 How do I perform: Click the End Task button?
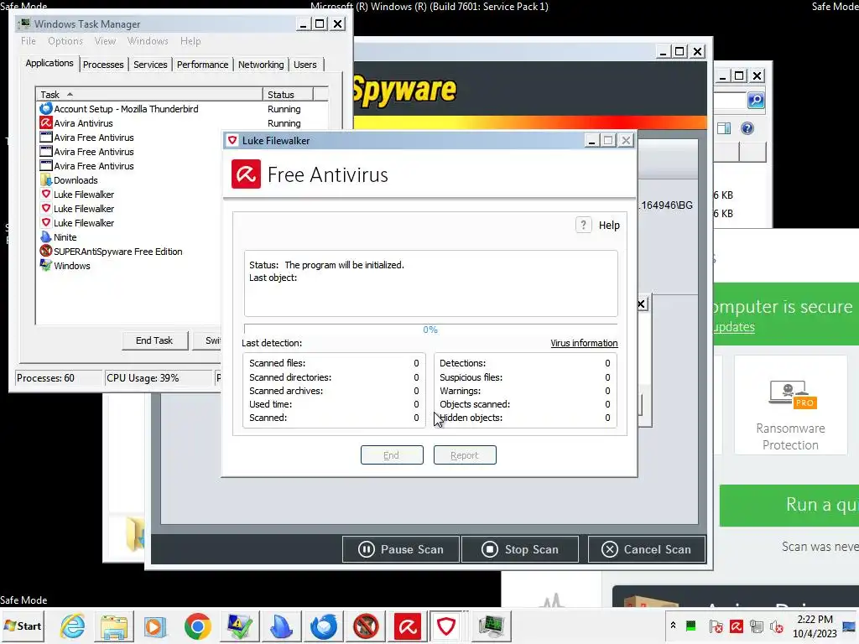pyautogui.click(x=154, y=340)
